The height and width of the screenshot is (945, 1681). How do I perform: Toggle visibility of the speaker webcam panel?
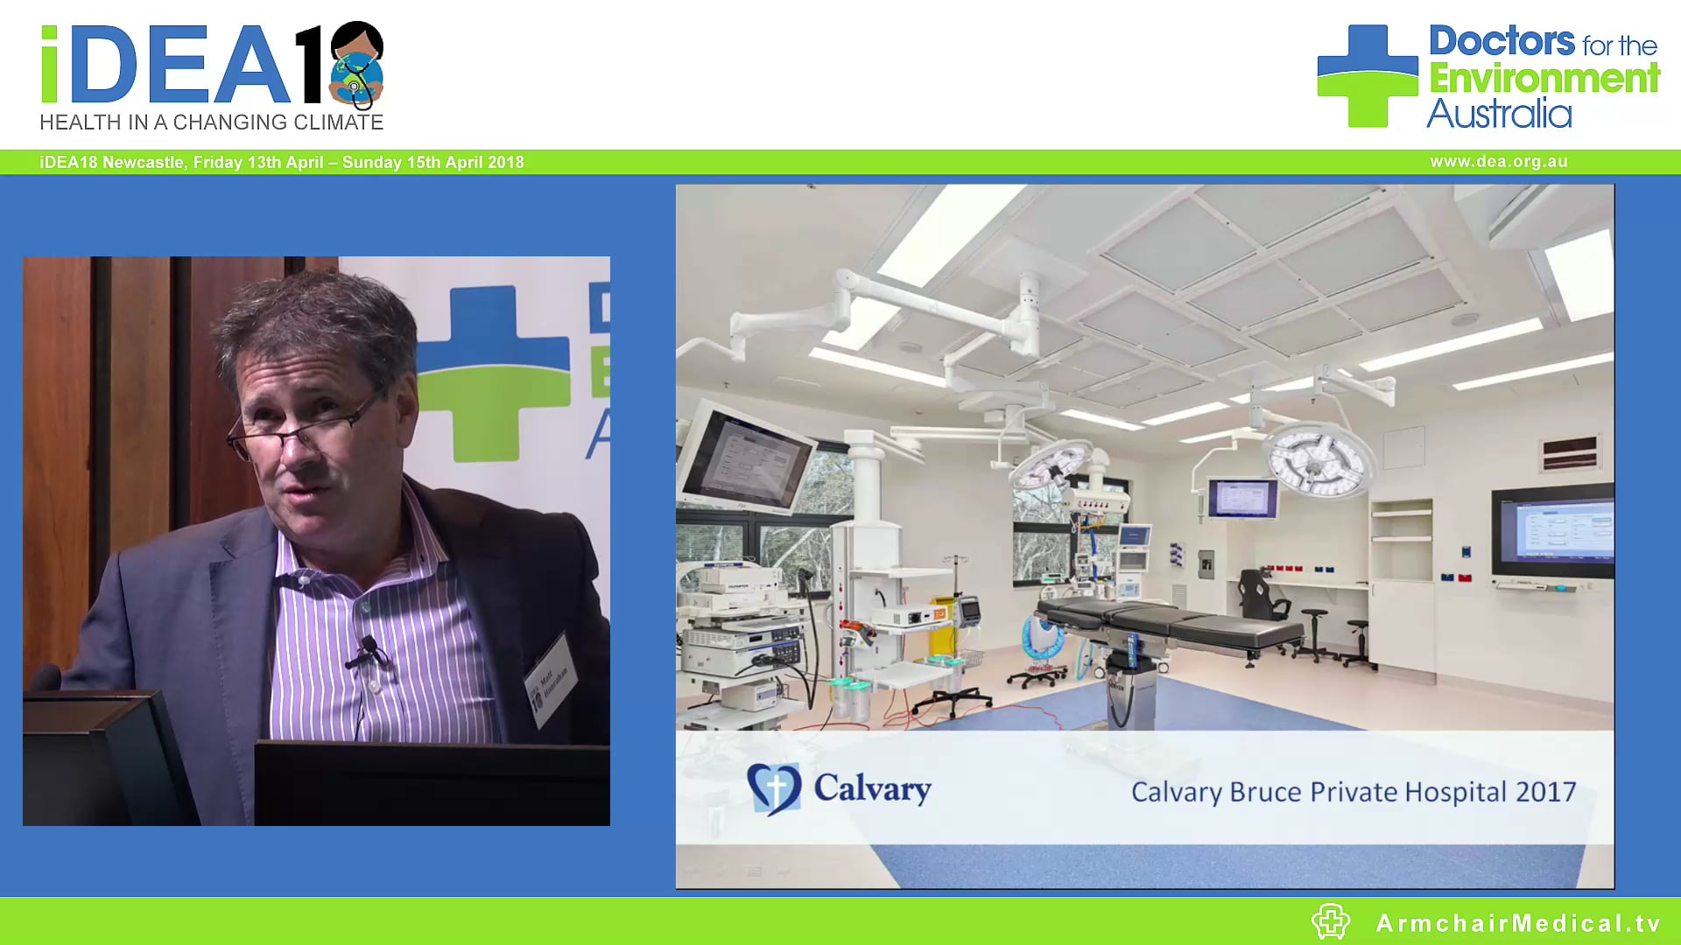click(x=315, y=538)
